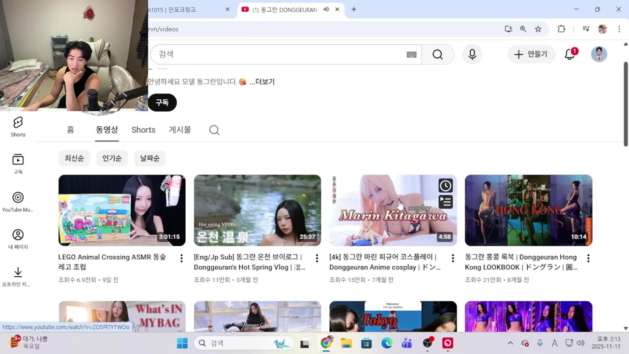This screenshot has height=354, width=629.
Task: Open the Hong Kong LOOKBOOK thumbnail
Action: coord(529,210)
